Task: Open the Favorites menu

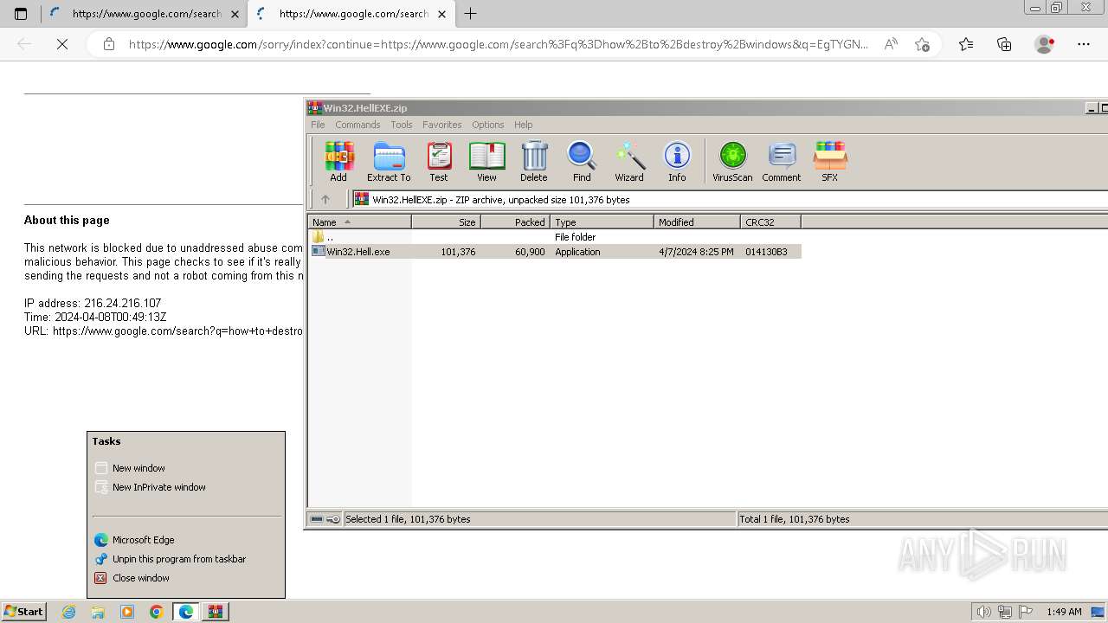Action: (x=442, y=125)
